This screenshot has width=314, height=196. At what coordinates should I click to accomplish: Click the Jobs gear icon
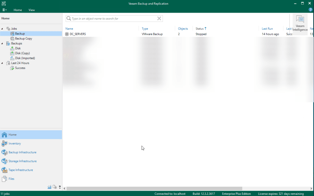[8, 29]
